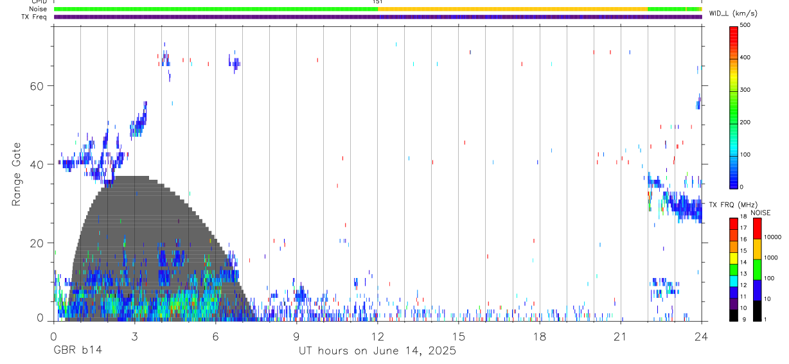Screen dimensions: 789x364
Task: Click the 'GBR b14' radar beam label
Action: (77, 351)
